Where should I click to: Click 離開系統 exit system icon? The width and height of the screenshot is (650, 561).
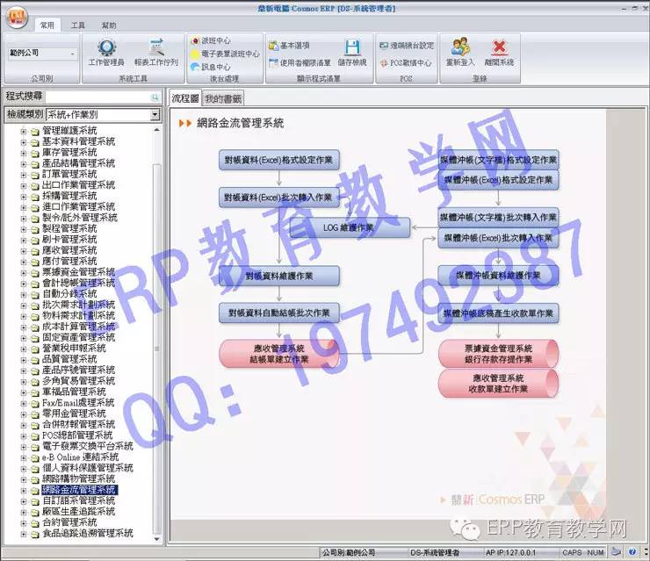(x=498, y=51)
